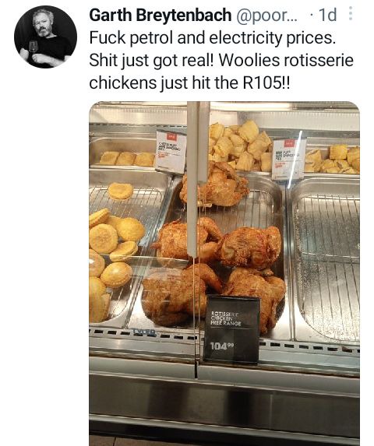Click the Garth Breytenbach display name
This screenshot has width=374, height=446.
point(161,15)
